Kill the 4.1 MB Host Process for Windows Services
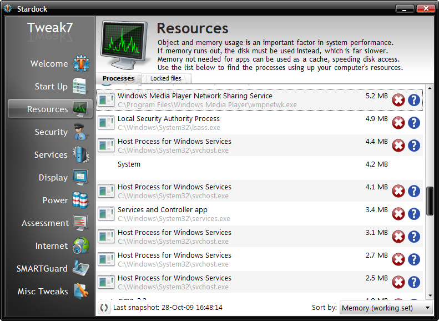Image resolution: width=439 pixels, height=321 pixels. (x=398, y=191)
